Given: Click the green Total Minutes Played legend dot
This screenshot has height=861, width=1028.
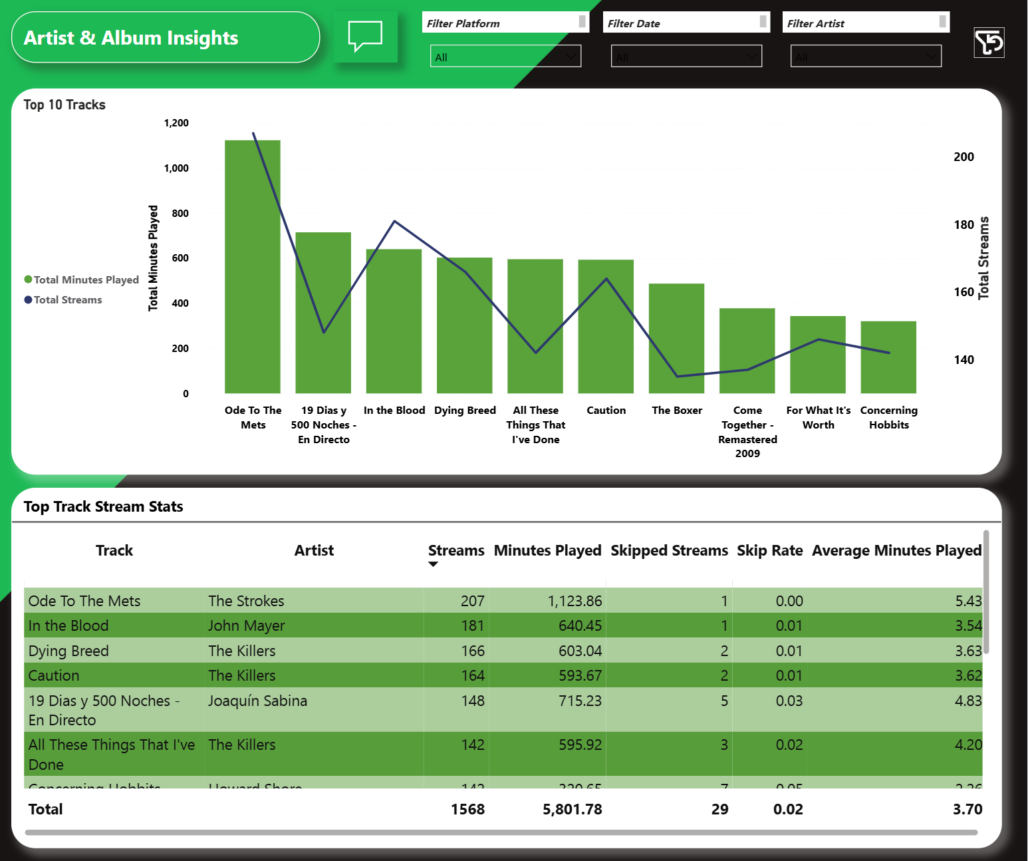Looking at the screenshot, I should [28, 279].
